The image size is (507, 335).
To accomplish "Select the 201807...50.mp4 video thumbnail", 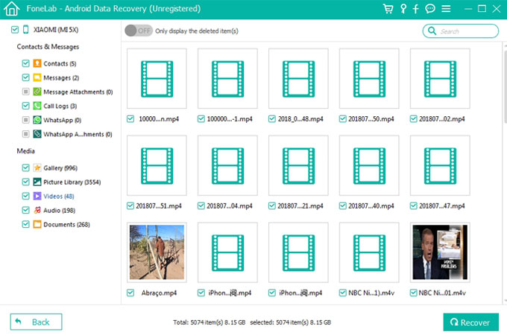I will 369,78.
